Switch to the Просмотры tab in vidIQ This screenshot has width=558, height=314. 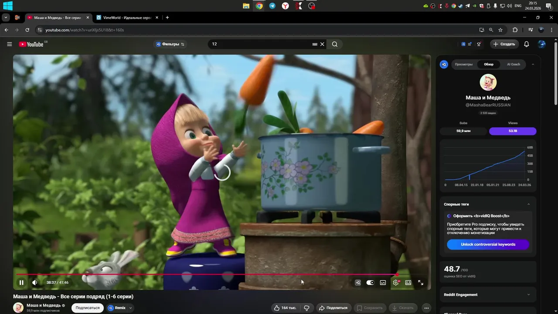pos(463,64)
